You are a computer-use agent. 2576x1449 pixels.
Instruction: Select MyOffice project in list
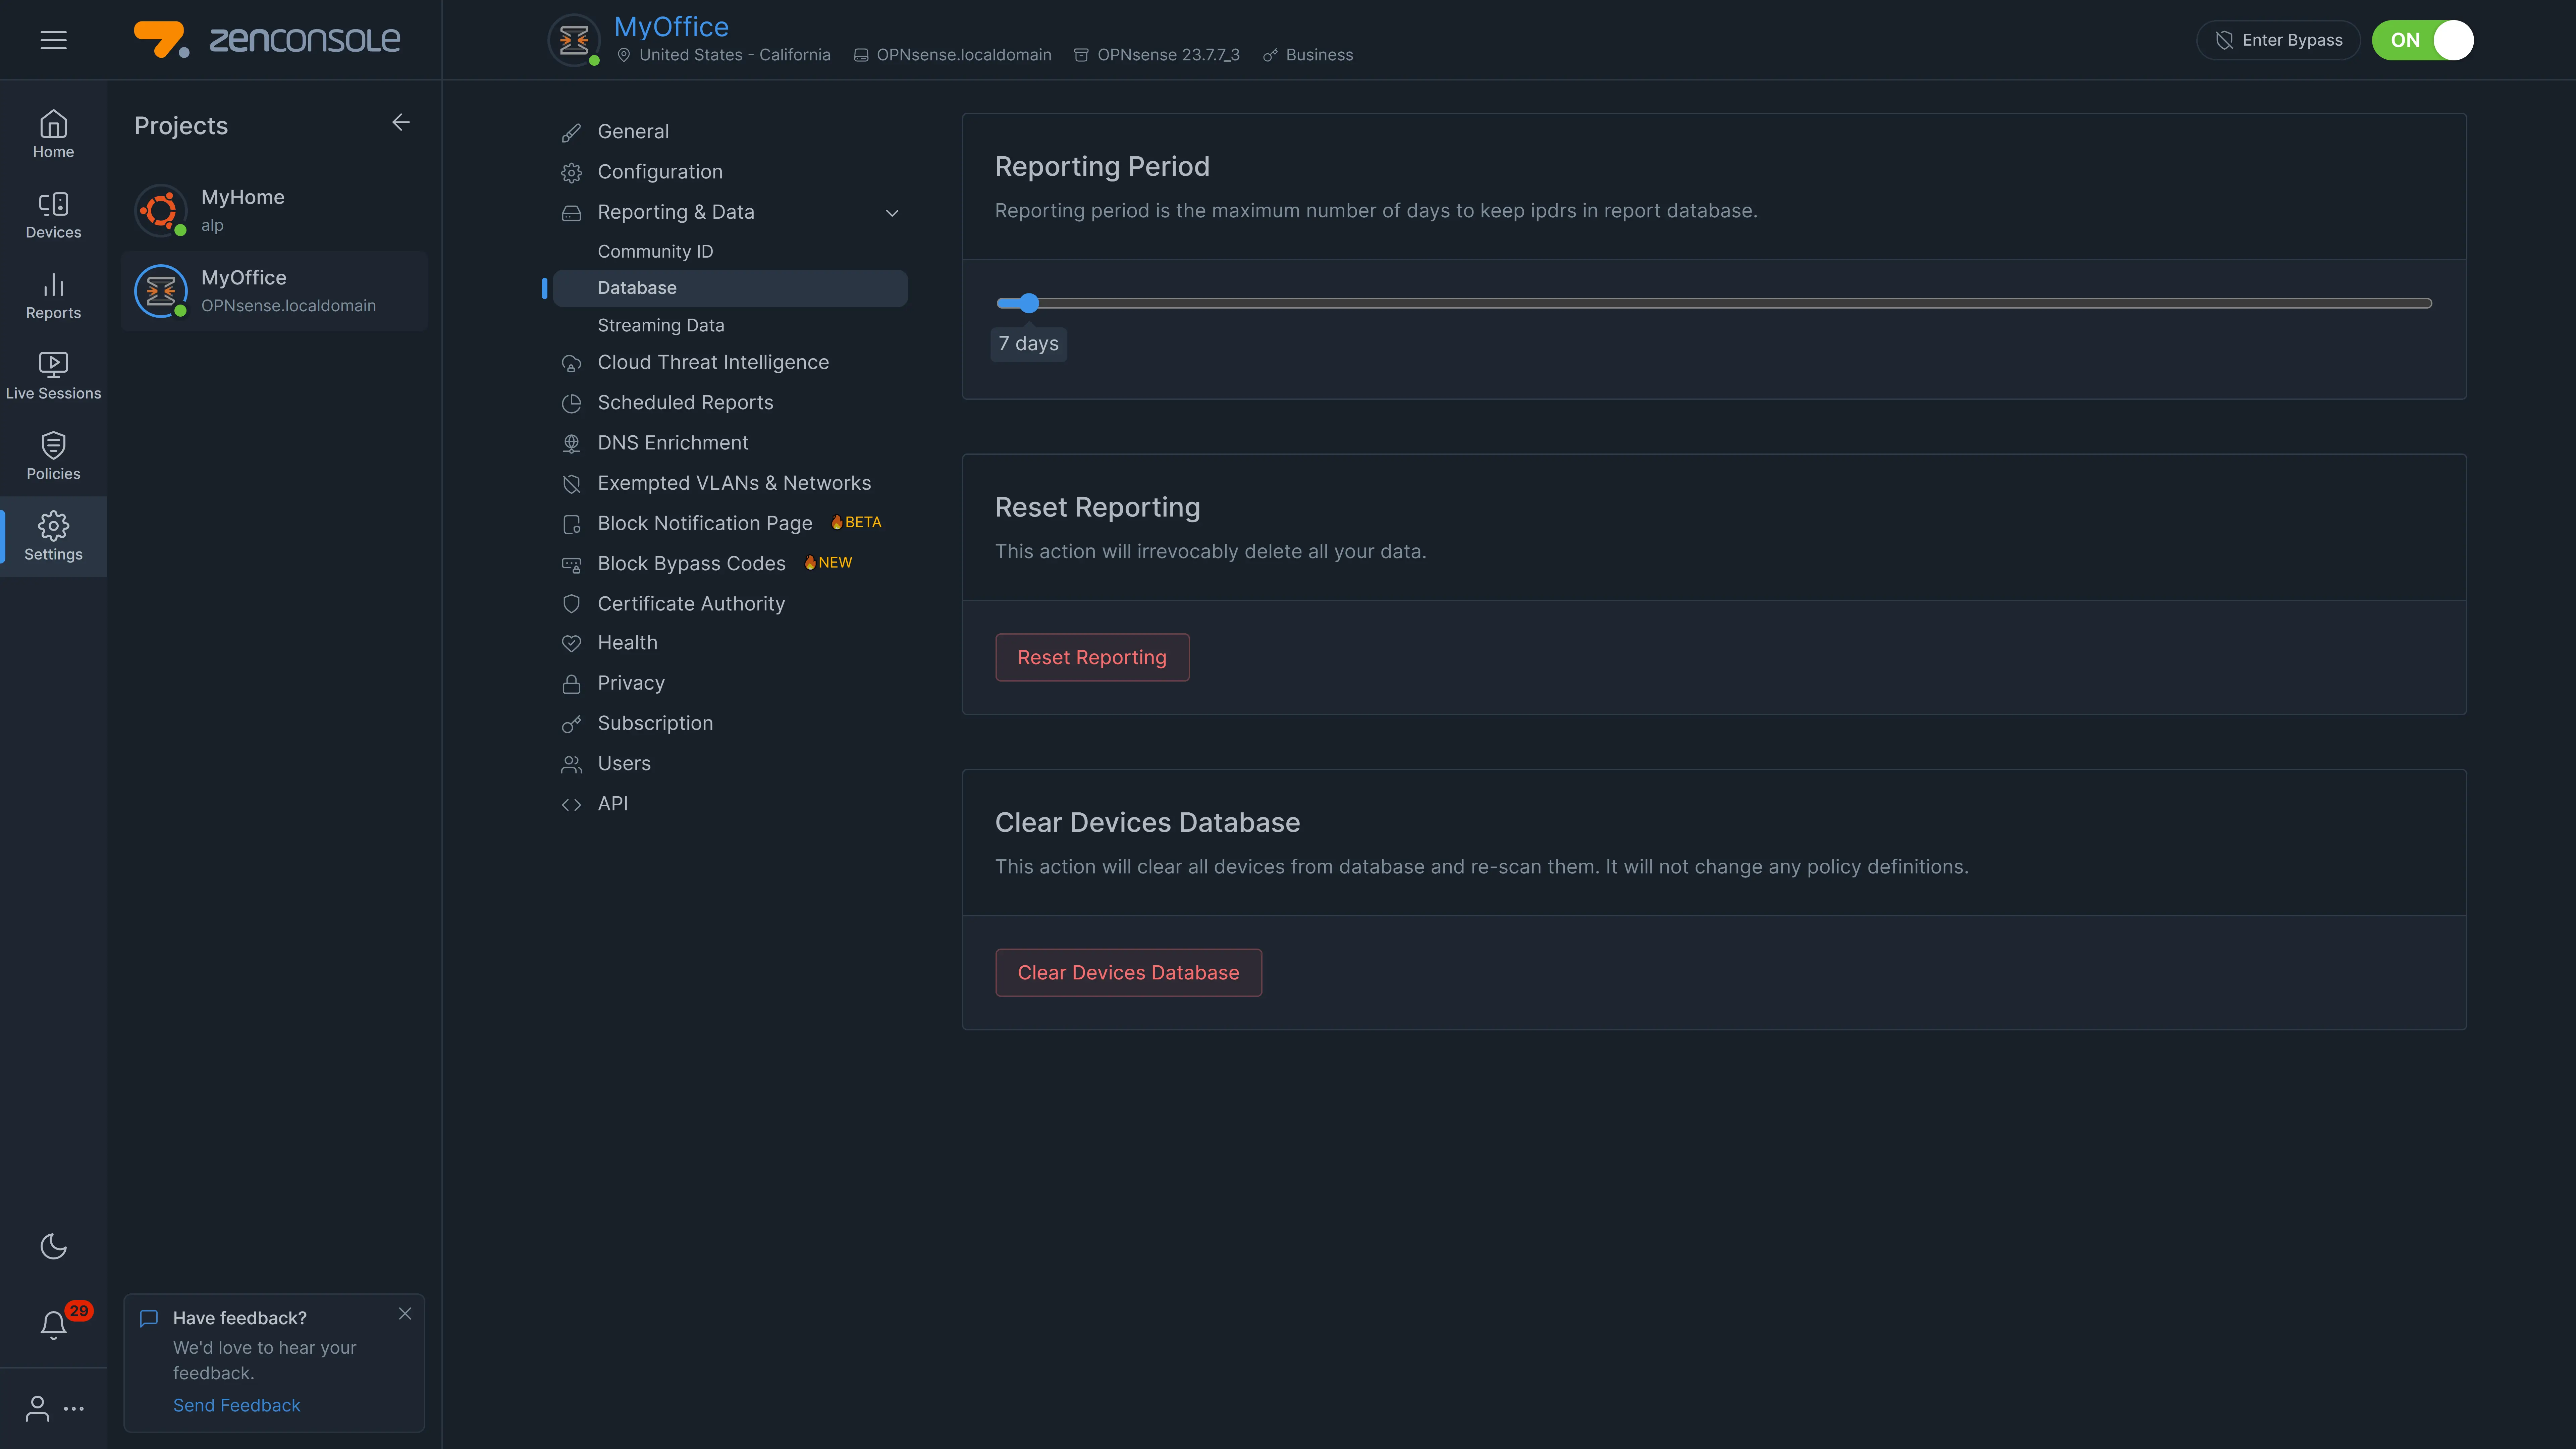274,291
